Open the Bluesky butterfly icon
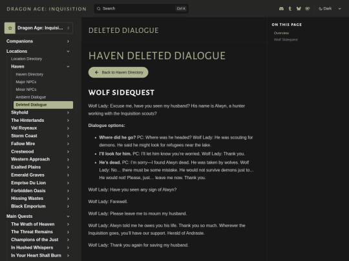Viewport: 349px width, 261px height. point(299,8)
